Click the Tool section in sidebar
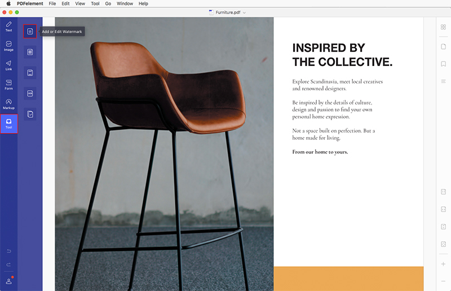This screenshot has width=451, height=291. click(9, 124)
